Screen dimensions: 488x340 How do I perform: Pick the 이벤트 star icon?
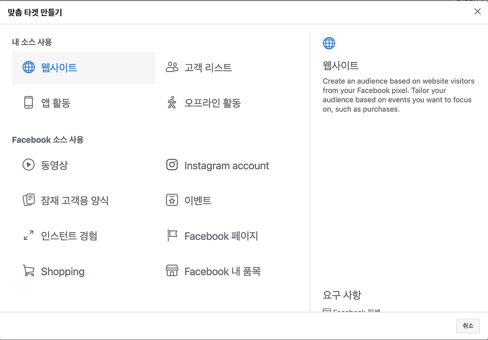point(172,200)
